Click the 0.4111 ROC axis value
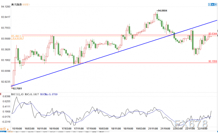The height and width of the screenshot is (136, 218). 6,106
